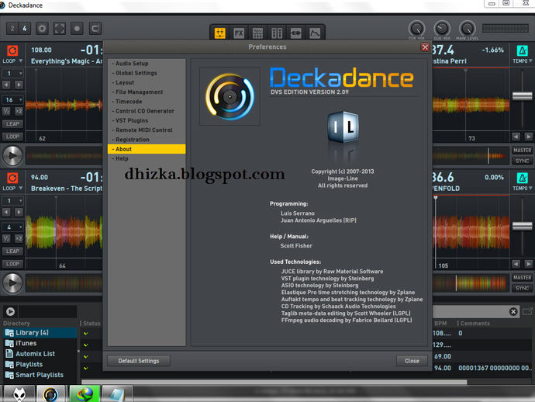Open the FX panel tab
535x402 pixels.
(x=239, y=33)
